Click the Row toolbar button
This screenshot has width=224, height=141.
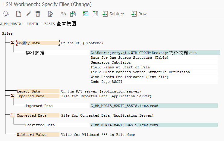[x=139, y=14]
